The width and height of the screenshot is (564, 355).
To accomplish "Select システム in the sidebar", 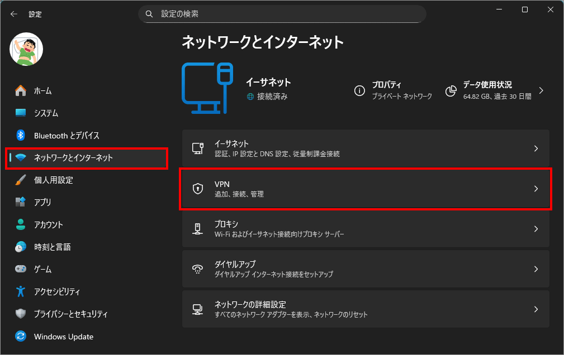I will 46,113.
